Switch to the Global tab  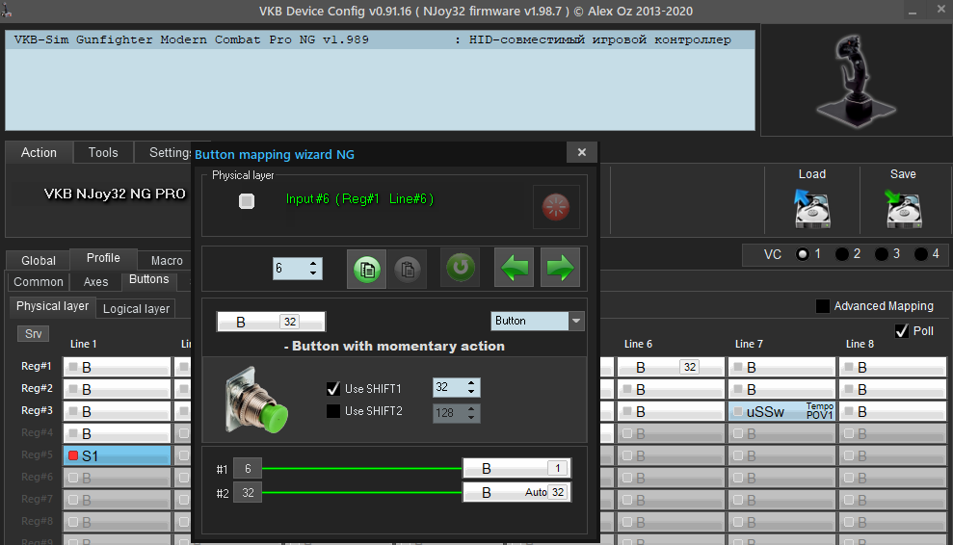pyautogui.click(x=39, y=261)
